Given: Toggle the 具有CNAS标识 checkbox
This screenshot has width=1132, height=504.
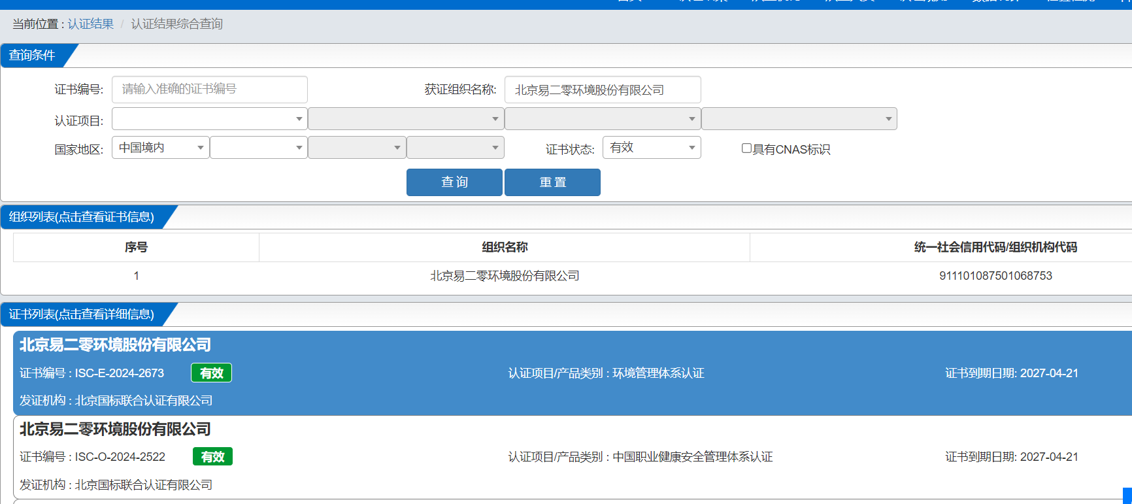Looking at the screenshot, I should [x=746, y=148].
